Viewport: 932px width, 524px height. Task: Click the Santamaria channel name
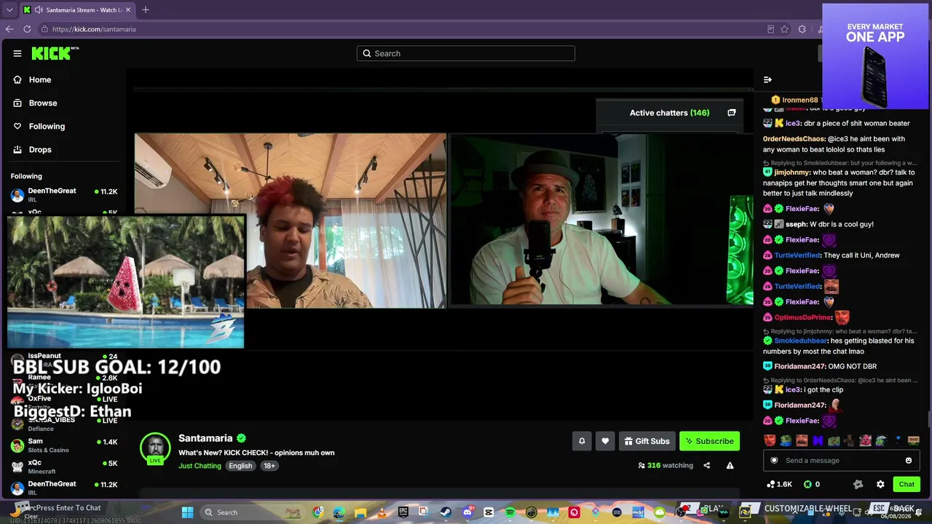pyautogui.click(x=205, y=438)
